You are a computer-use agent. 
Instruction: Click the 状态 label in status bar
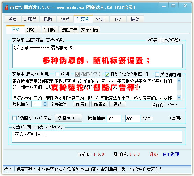tap(8, 169)
